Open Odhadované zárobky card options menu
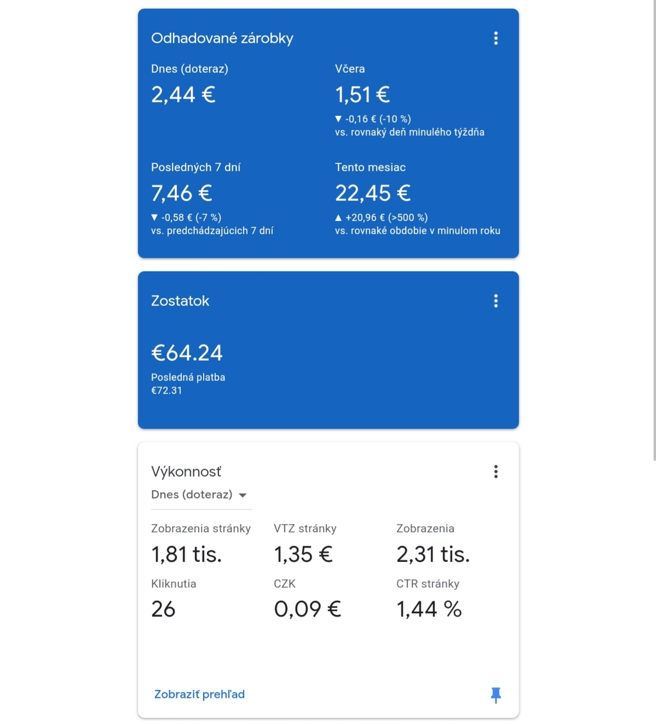The image size is (656, 724). 495,38
